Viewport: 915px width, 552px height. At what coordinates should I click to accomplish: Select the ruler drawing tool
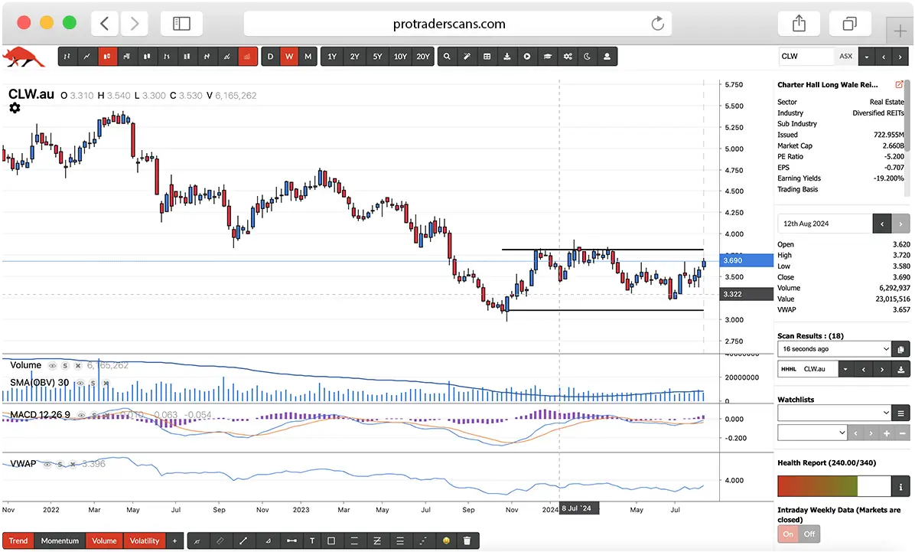220,541
